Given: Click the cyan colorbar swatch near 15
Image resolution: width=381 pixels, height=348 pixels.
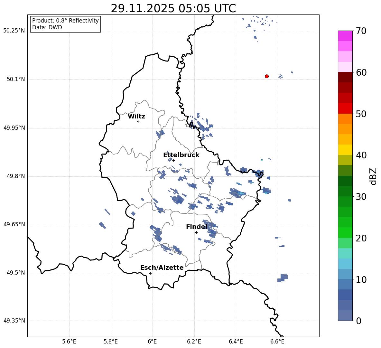Looking at the screenshot, I should (345, 253).
